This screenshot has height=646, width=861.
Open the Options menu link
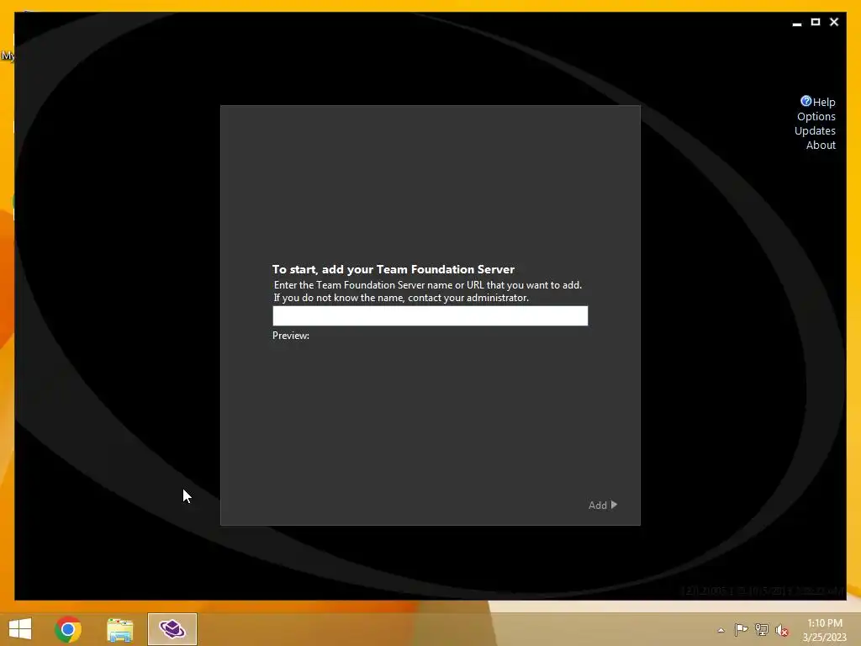[816, 116]
